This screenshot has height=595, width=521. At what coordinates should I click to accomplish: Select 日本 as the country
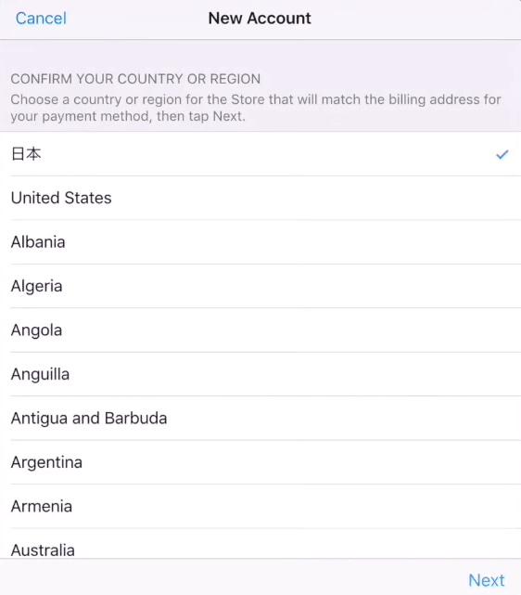click(260, 154)
